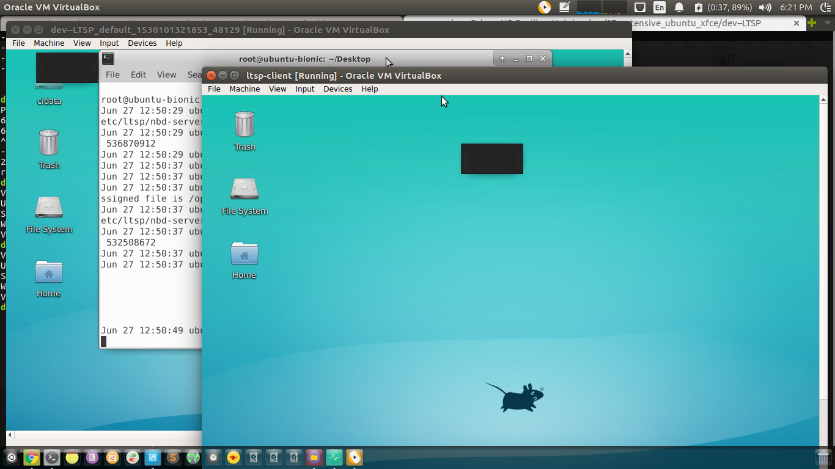Close the dev--LTSP terminal tab

coord(796,23)
